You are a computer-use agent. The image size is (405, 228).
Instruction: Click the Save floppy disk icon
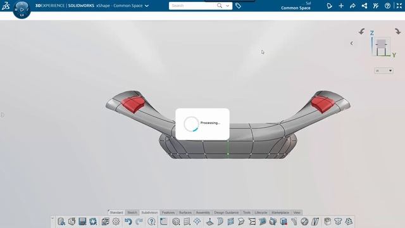[x=82, y=222]
